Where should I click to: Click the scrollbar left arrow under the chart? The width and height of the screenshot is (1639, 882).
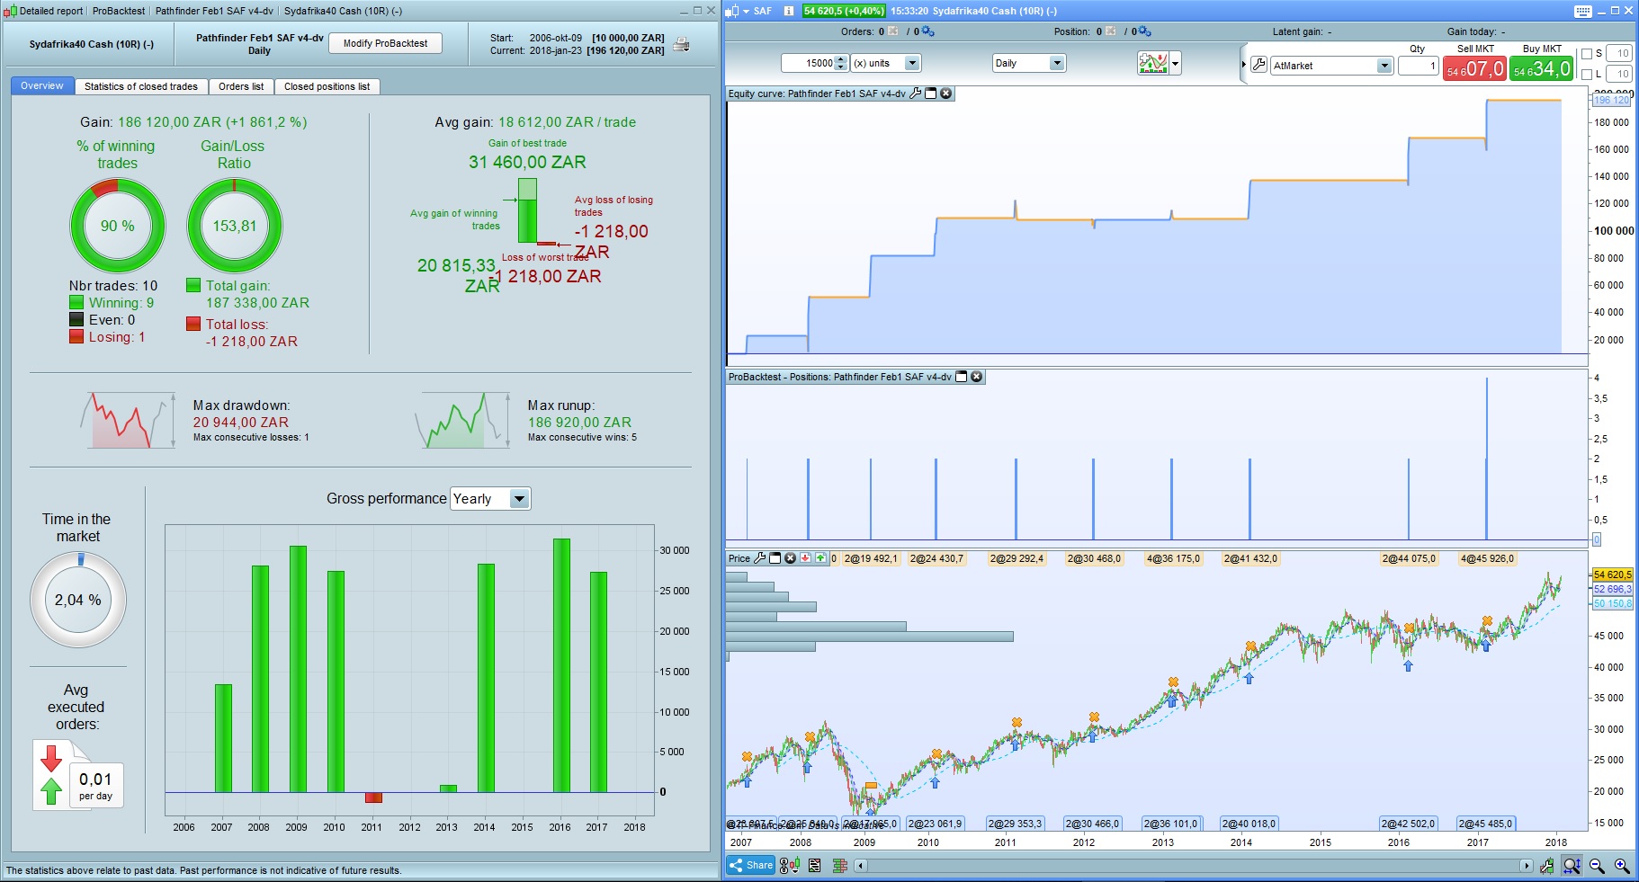tap(861, 866)
